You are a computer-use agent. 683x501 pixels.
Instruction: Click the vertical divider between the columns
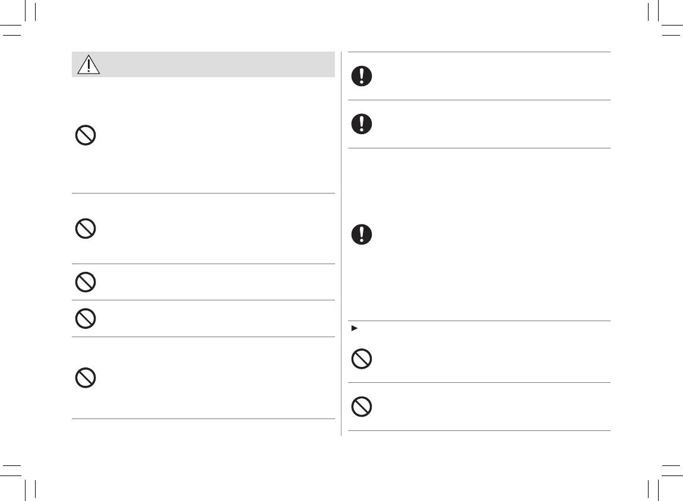341,243
